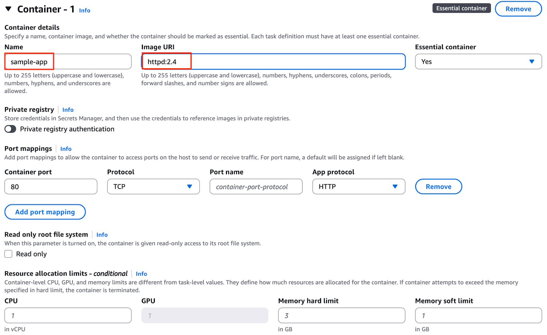Viewport: 547px width, 335px height.
Task: Remove container using top Remove button
Action: 518,9
